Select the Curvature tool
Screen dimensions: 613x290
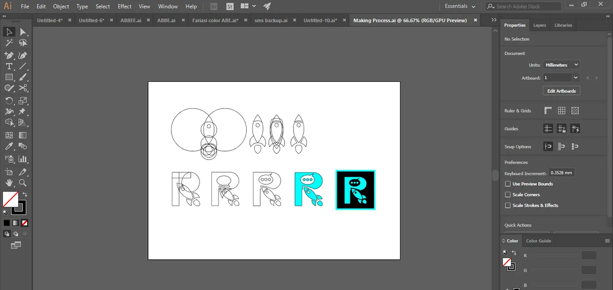coord(23,55)
